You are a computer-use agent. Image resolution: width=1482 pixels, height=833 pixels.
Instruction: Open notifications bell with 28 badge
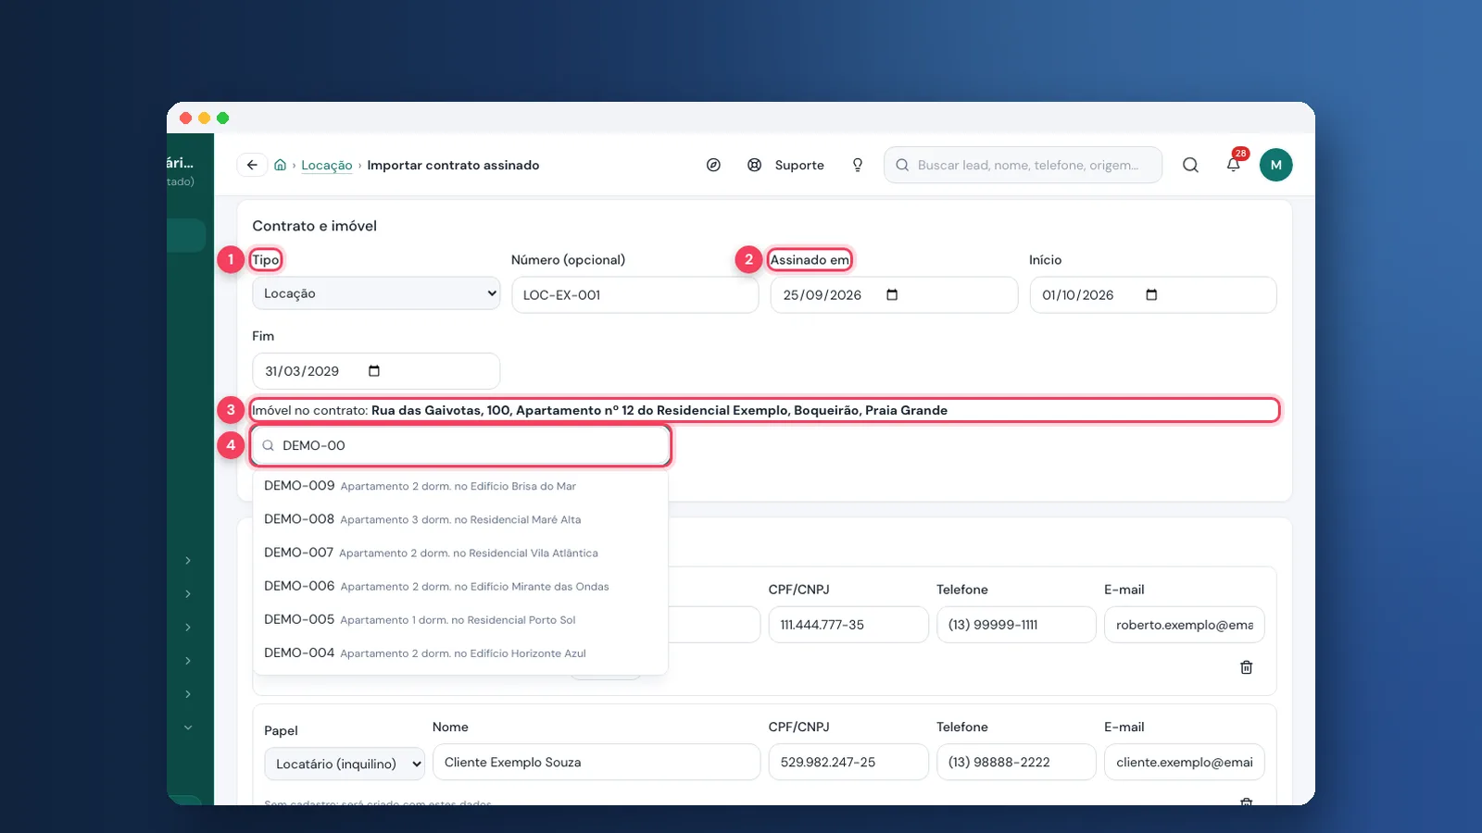coord(1234,164)
